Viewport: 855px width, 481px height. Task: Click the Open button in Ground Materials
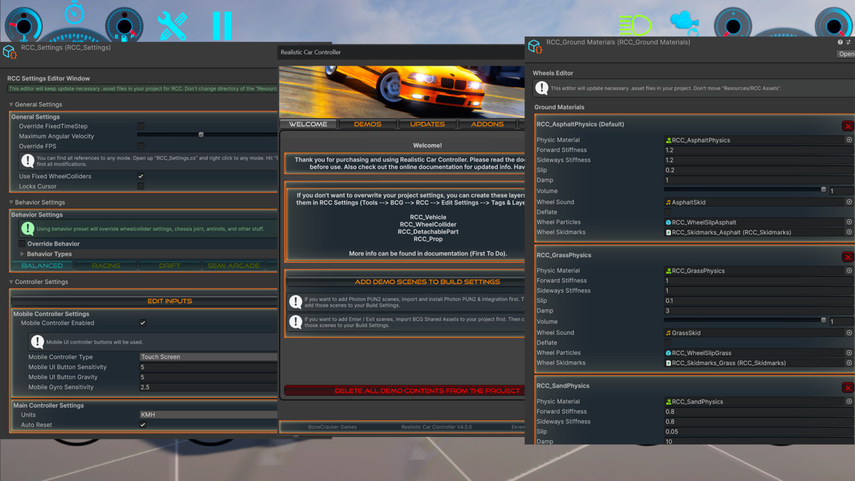(x=846, y=54)
